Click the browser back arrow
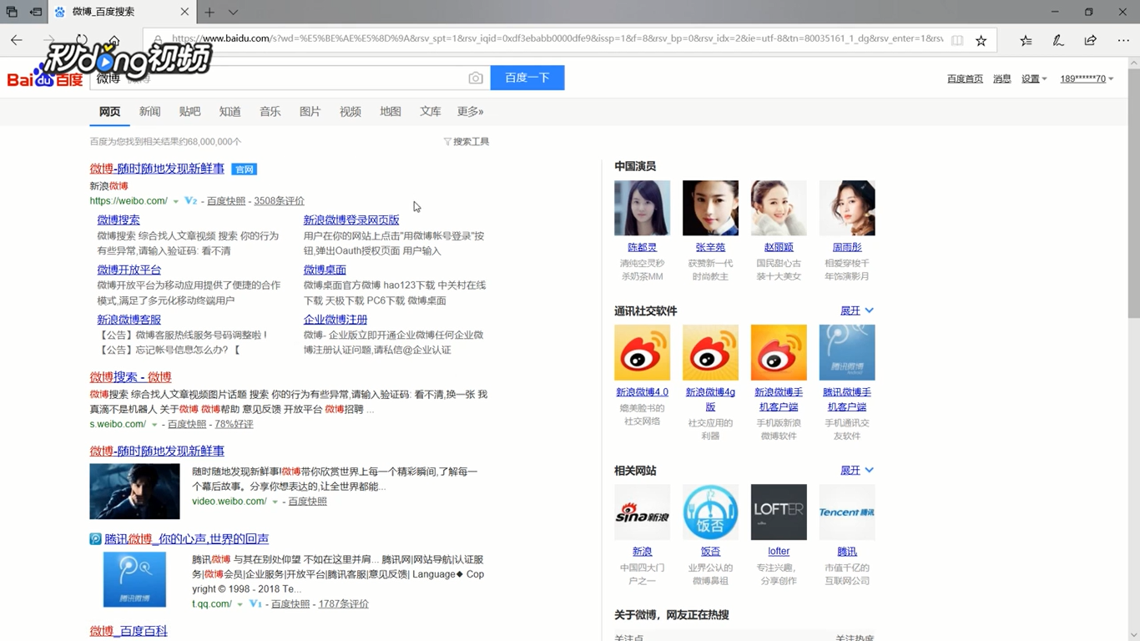 coord(17,40)
